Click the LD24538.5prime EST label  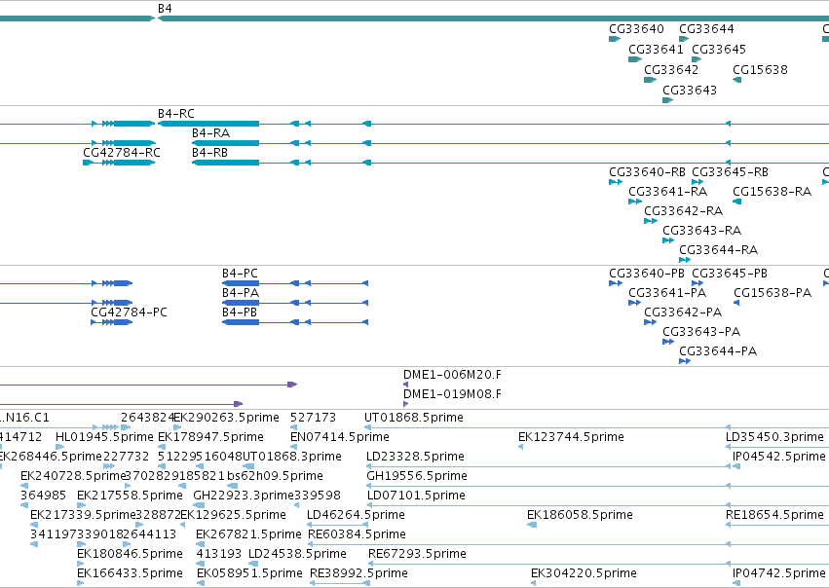297,554
